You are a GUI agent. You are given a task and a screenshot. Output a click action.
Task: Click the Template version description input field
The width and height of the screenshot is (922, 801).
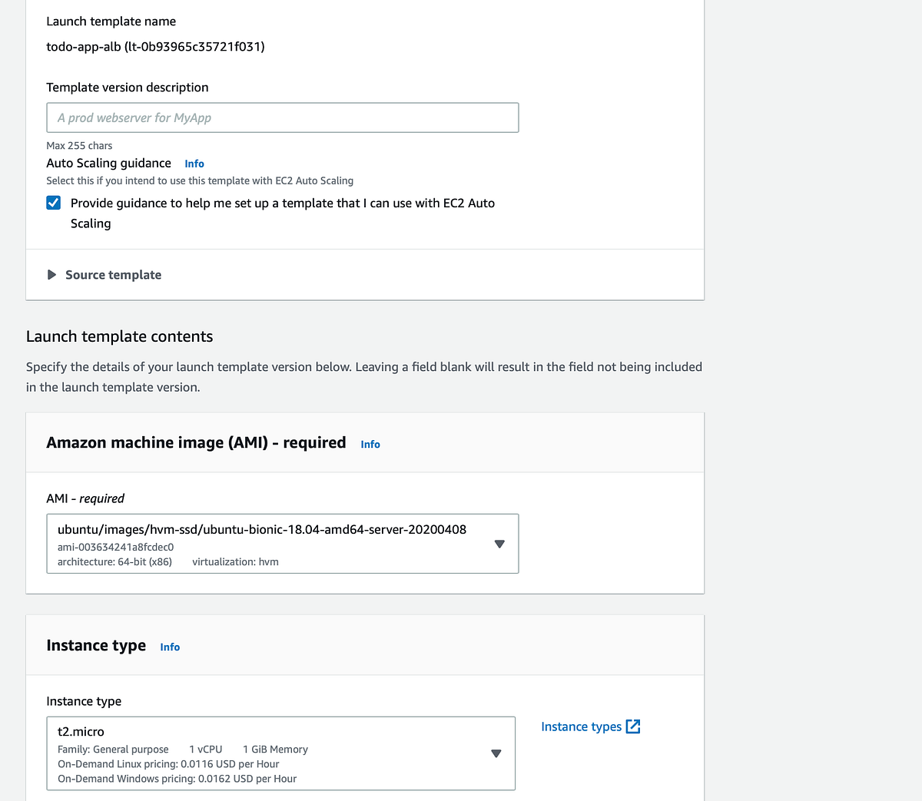(x=282, y=117)
